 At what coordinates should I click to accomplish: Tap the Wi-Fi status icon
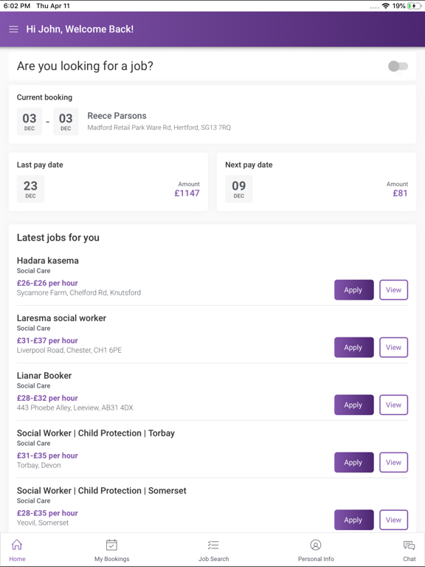click(386, 6)
